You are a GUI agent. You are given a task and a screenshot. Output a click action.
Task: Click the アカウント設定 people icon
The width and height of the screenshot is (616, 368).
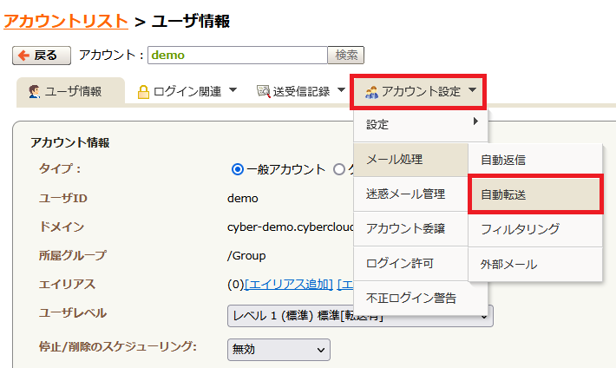click(x=371, y=91)
